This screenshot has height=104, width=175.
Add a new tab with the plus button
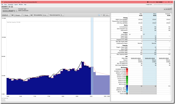12,7
